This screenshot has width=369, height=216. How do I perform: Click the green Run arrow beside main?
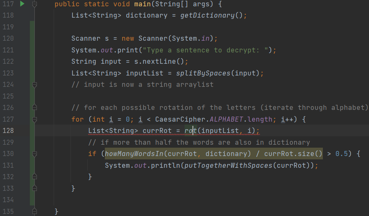click(22, 4)
